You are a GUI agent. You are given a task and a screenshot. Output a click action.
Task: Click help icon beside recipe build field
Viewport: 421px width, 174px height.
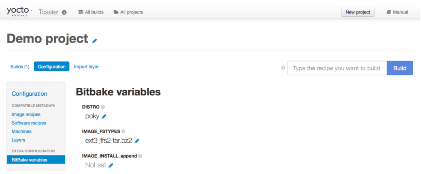click(x=283, y=68)
